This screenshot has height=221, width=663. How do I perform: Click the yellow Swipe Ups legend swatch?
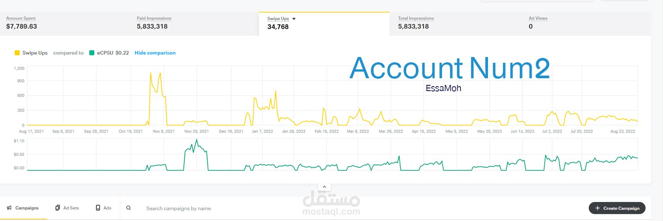pyautogui.click(x=17, y=53)
